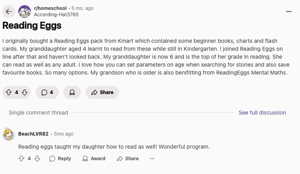Downvote BeachLVR82's comment
300x174 pixels.
pyautogui.click(x=37, y=159)
